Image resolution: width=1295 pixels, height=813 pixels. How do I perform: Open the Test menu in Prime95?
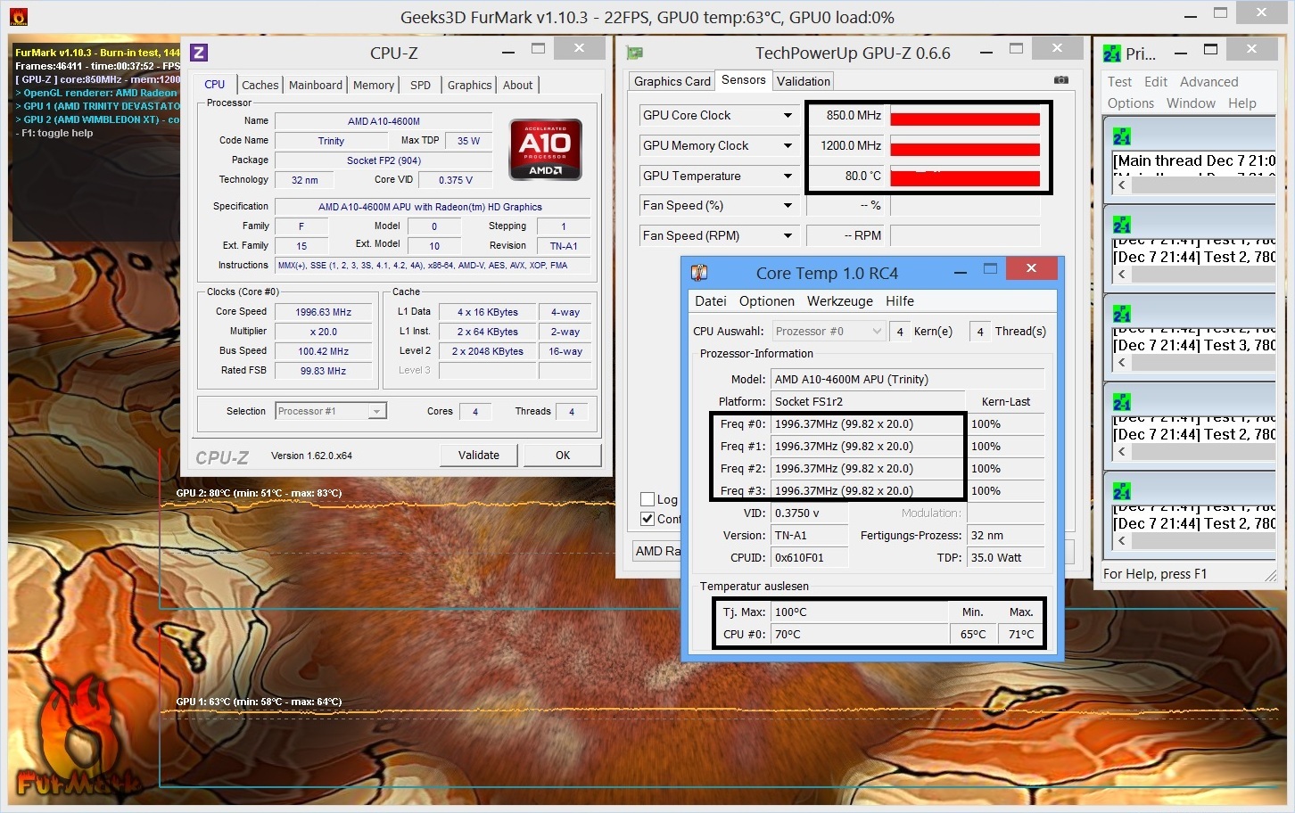pos(1120,82)
